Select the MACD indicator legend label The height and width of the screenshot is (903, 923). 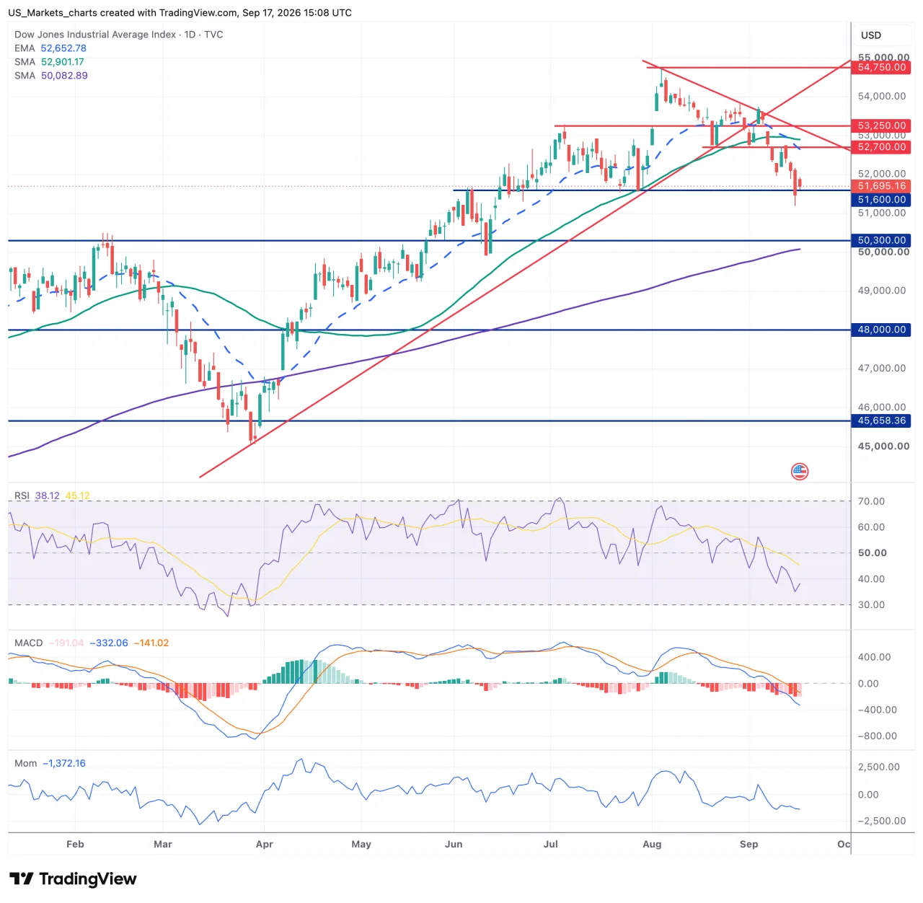pyautogui.click(x=29, y=643)
